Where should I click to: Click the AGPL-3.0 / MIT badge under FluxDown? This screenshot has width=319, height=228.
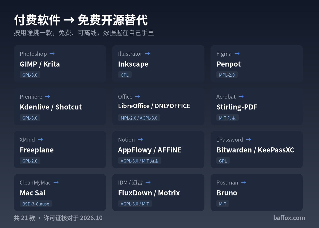(x=135, y=204)
